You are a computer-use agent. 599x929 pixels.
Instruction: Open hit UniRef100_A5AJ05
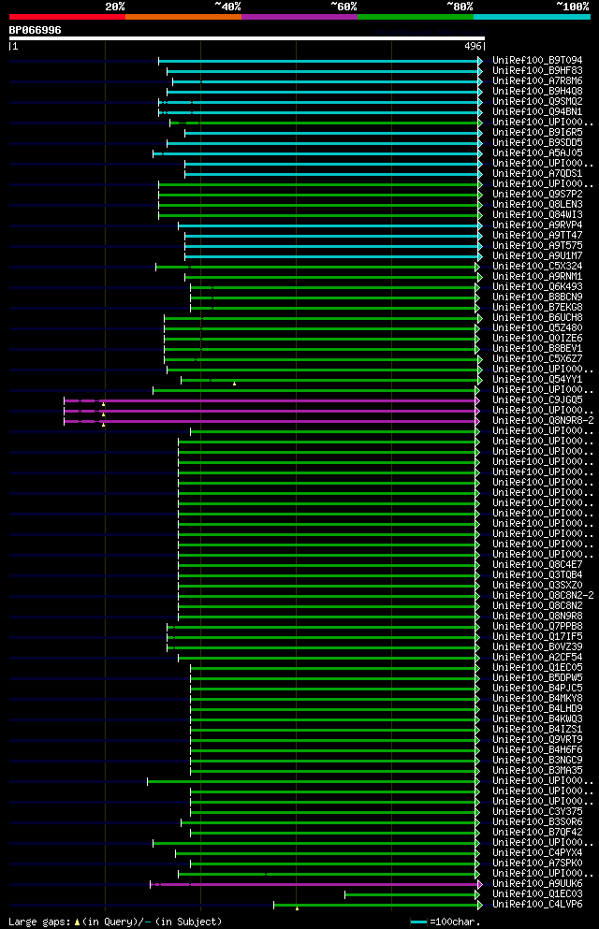537,152
